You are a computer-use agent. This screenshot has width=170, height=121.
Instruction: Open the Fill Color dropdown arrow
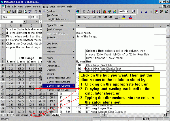pyautogui.click(x=127, y=17)
